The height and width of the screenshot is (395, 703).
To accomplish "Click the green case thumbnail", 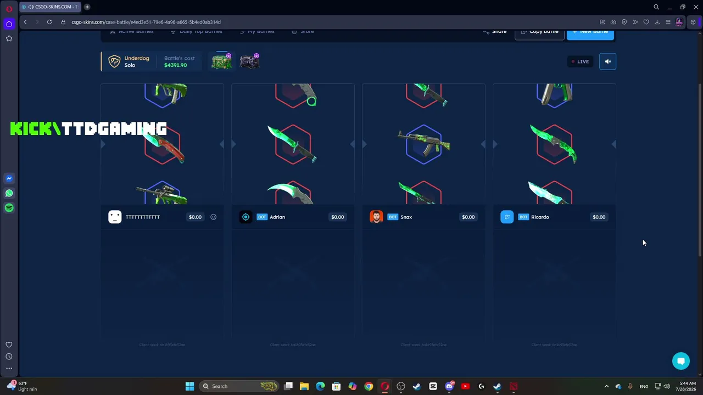I will [x=222, y=61].
